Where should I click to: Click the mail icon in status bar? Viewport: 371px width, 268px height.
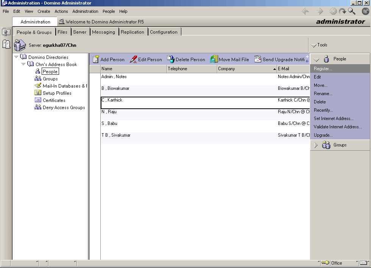[x=363, y=263]
